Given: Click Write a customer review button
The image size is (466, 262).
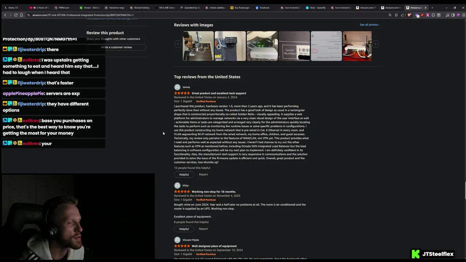Looking at the screenshot, I should 116,47.
